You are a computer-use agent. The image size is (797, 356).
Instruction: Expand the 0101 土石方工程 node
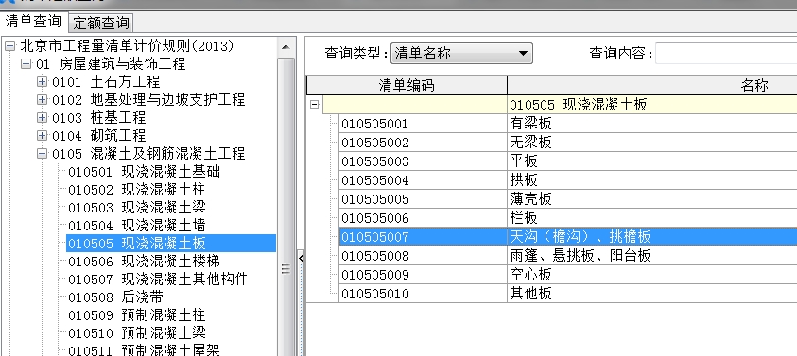point(43,82)
